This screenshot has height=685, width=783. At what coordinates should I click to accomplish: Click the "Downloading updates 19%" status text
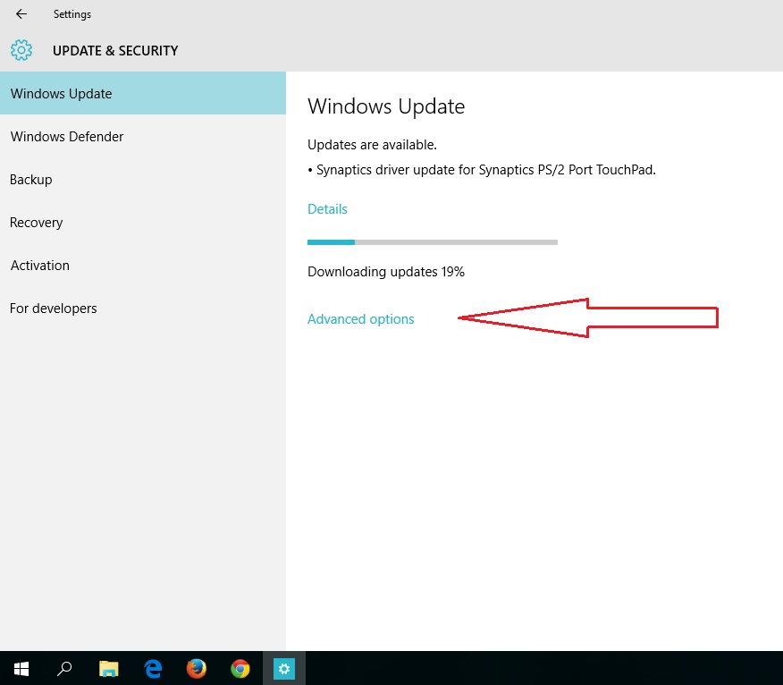tap(386, 272)
